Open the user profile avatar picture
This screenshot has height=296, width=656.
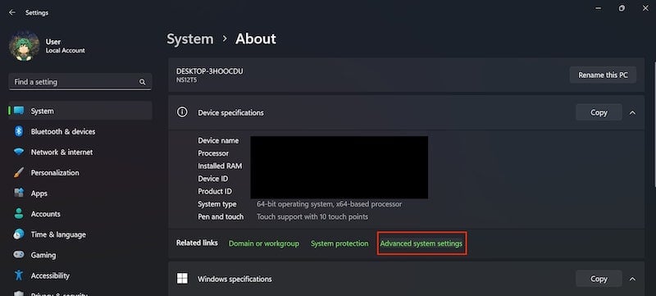(25, 46)
